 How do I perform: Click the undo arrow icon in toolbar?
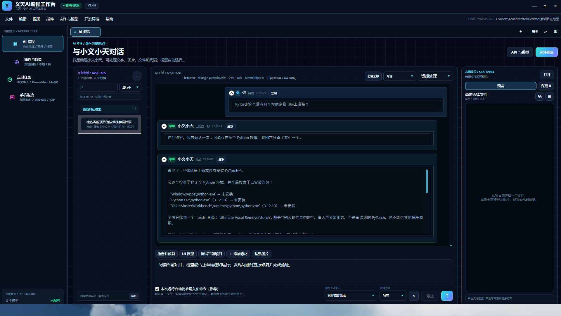(546, 32)
